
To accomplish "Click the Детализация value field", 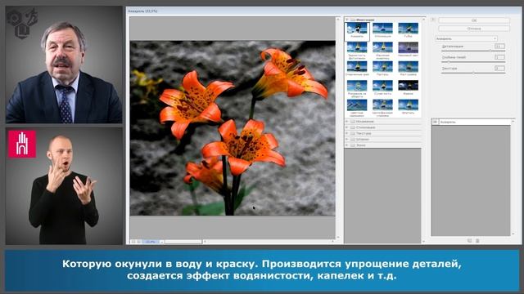I will click(x=499, y=47).
